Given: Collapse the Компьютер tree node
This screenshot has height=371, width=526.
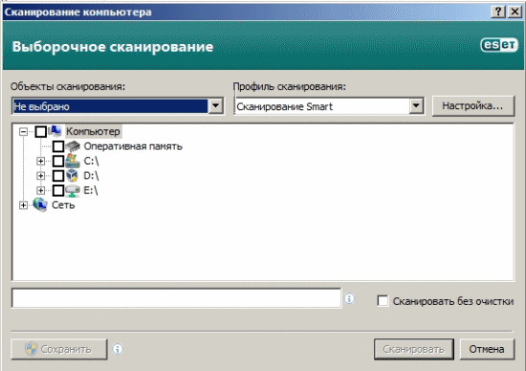Looking at the screenshot, I should pos(23,132).
